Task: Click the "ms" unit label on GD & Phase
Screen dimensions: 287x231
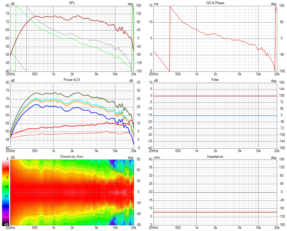Action: click(x=156, y=4)
